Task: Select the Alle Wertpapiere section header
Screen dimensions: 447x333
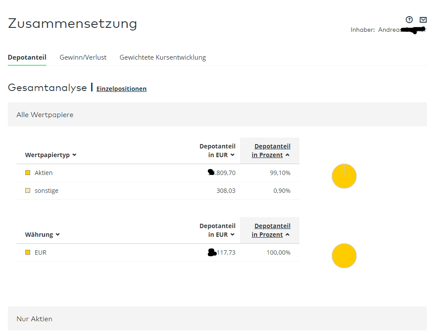Action: click(x=45, y=115)
